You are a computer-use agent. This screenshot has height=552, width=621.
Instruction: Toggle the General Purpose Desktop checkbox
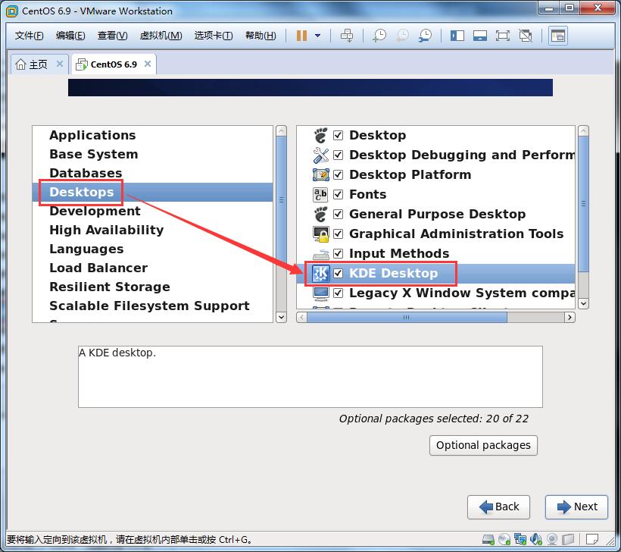point(338,214)
